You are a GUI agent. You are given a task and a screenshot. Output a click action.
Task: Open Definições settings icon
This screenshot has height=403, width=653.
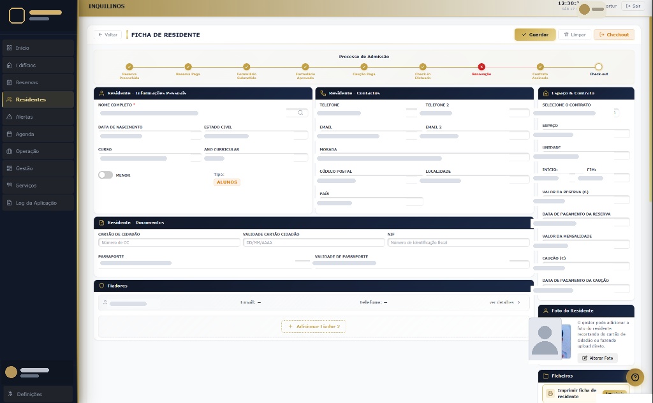tap(10, 394)
